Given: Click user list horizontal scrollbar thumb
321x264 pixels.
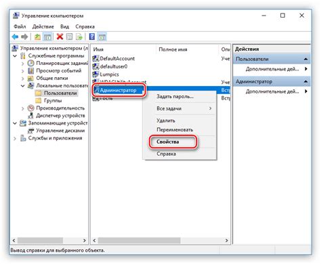Looking at the screenshot, I should click(x=140, y=240).
